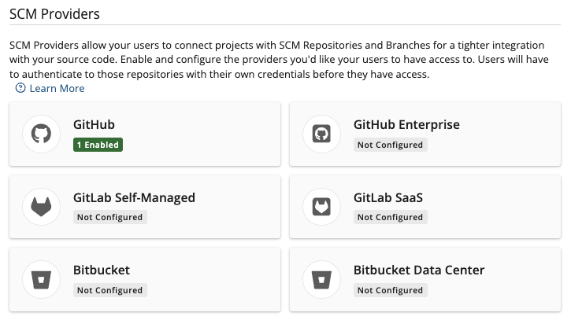The width and height of the screenshot is (571, 320).
Task: Click Bitbucket Data Center Not Configured badge
Action: 390,290
